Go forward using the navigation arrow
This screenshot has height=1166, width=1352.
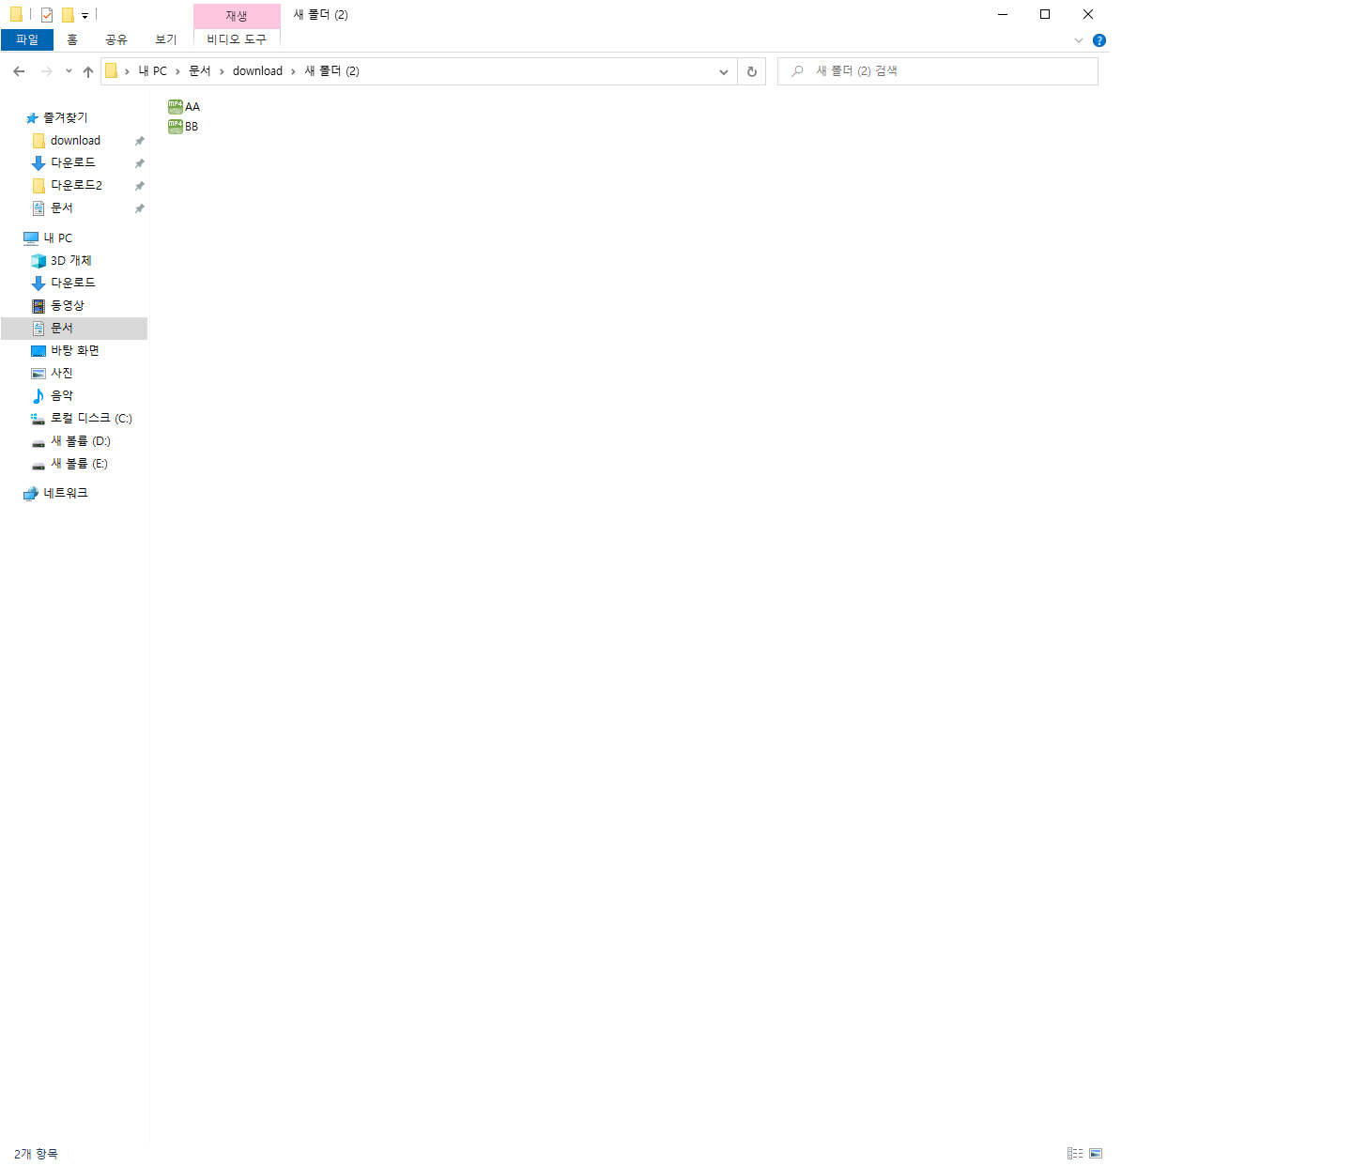click(43, 70)
